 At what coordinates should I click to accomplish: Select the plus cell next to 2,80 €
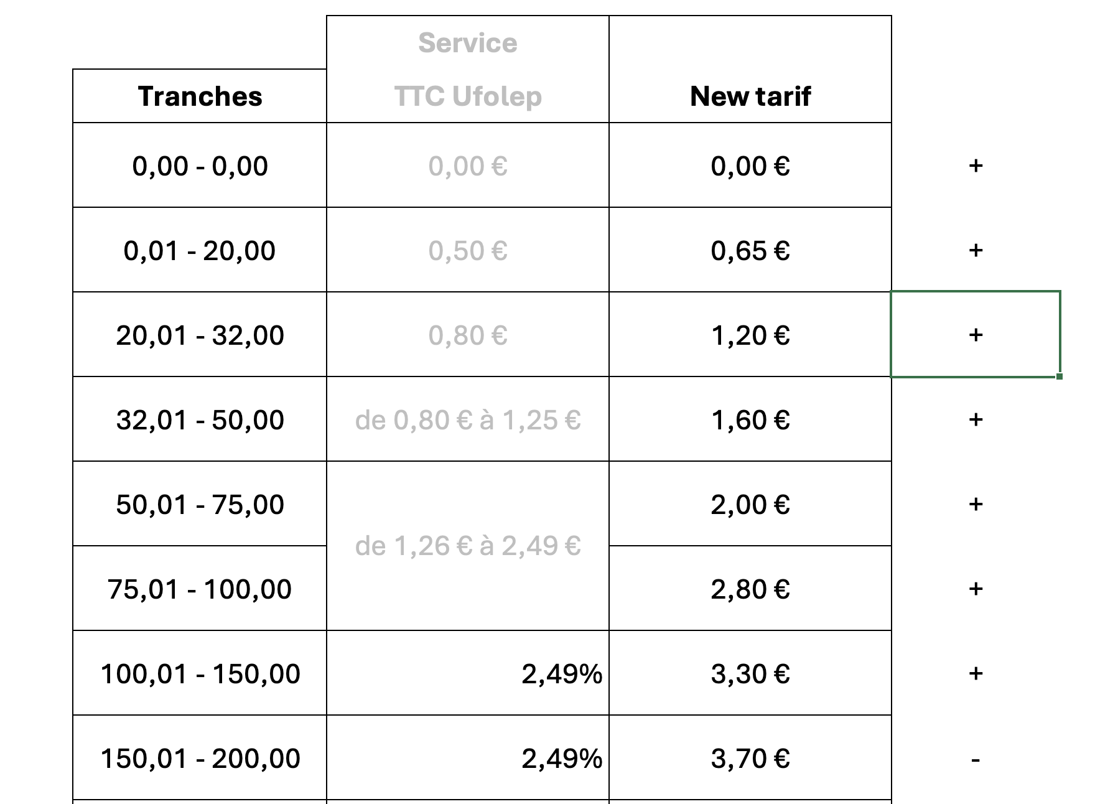coord(975,589)
